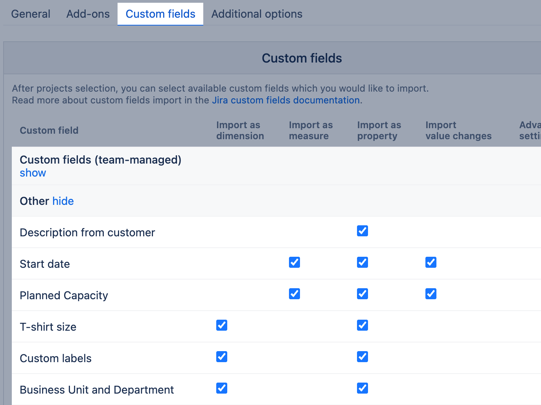Hide the Other custom fields section
541x405 pixels.
tap(63, 201)
